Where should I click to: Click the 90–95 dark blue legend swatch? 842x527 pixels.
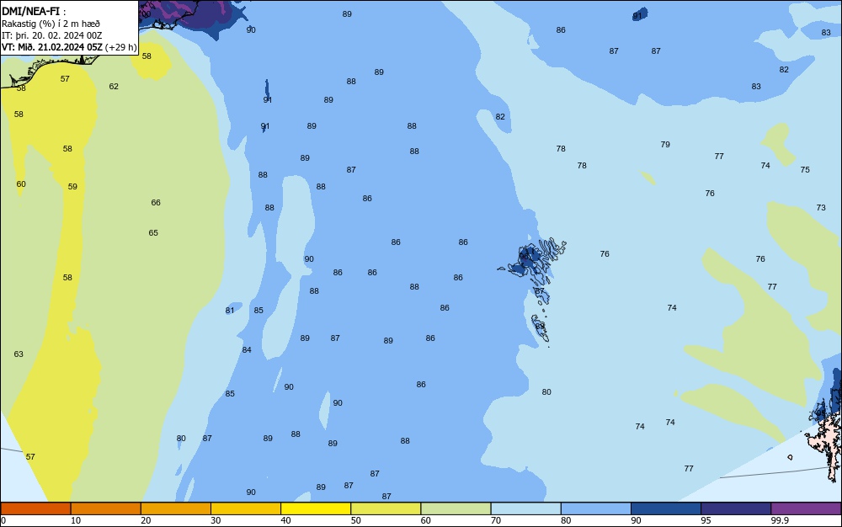click(x=666, y=508)
